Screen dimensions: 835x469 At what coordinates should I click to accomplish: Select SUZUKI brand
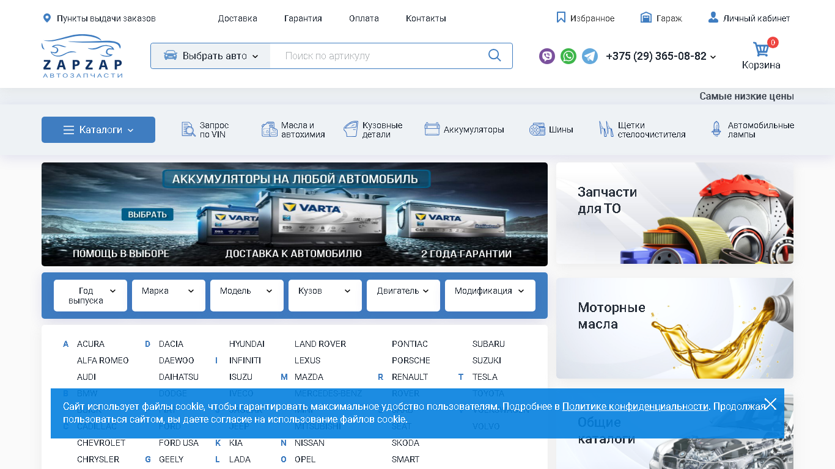click(487, 360)
